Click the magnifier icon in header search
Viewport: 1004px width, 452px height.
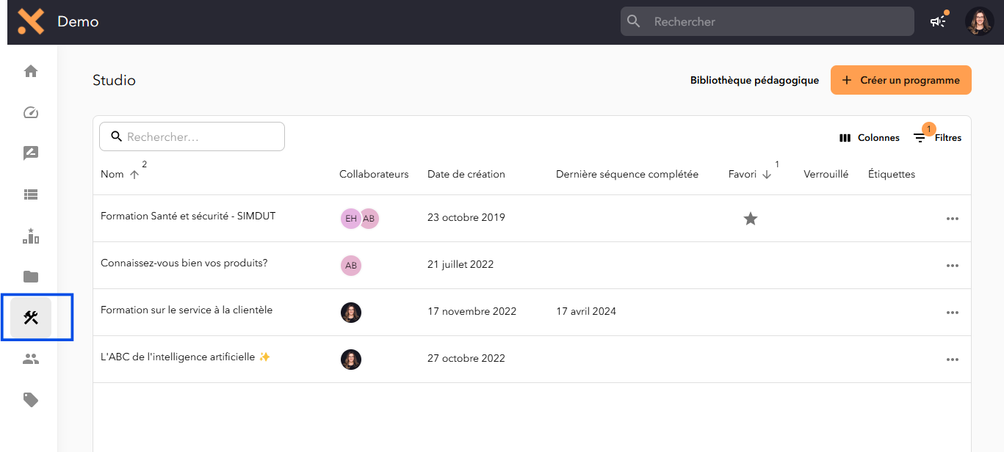(x=634, y=21)
